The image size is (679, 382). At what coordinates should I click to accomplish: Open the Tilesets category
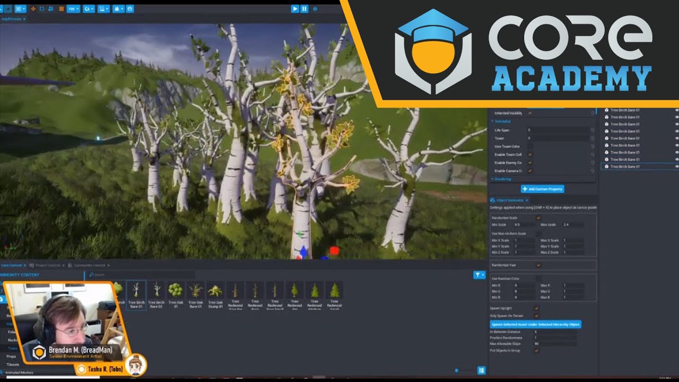[x=12, y=364]
